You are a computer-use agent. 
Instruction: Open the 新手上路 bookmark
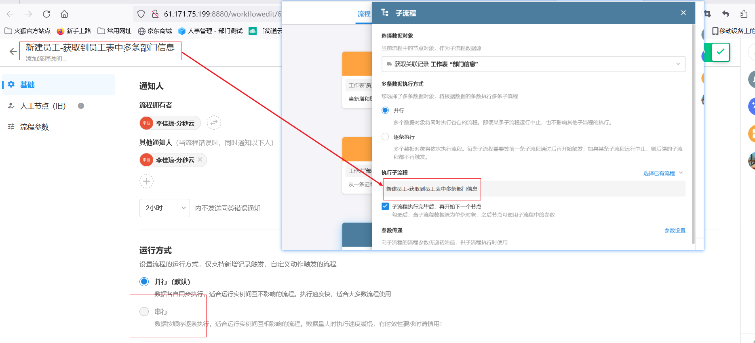74,31
